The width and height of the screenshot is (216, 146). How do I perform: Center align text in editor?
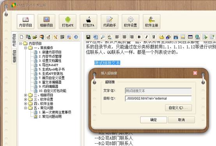tap(124, 37)
